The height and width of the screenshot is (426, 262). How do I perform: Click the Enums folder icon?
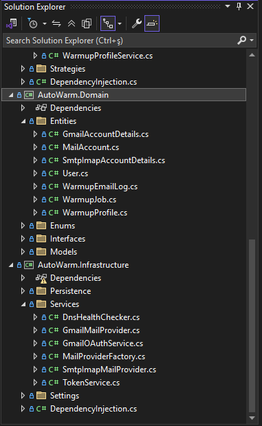[41, 226]
